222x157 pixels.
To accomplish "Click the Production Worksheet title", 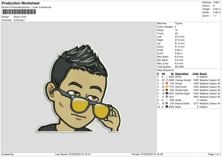I will pyautogui.click(x=20, y=3).
